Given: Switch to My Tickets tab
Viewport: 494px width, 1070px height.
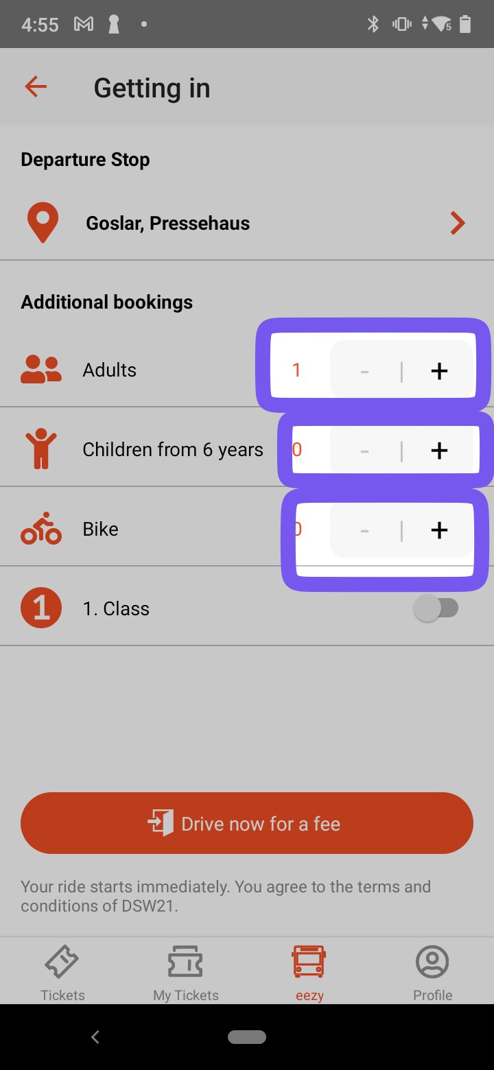Looking at the screenshot, I should pyautogui.click(x=185, y=972).
